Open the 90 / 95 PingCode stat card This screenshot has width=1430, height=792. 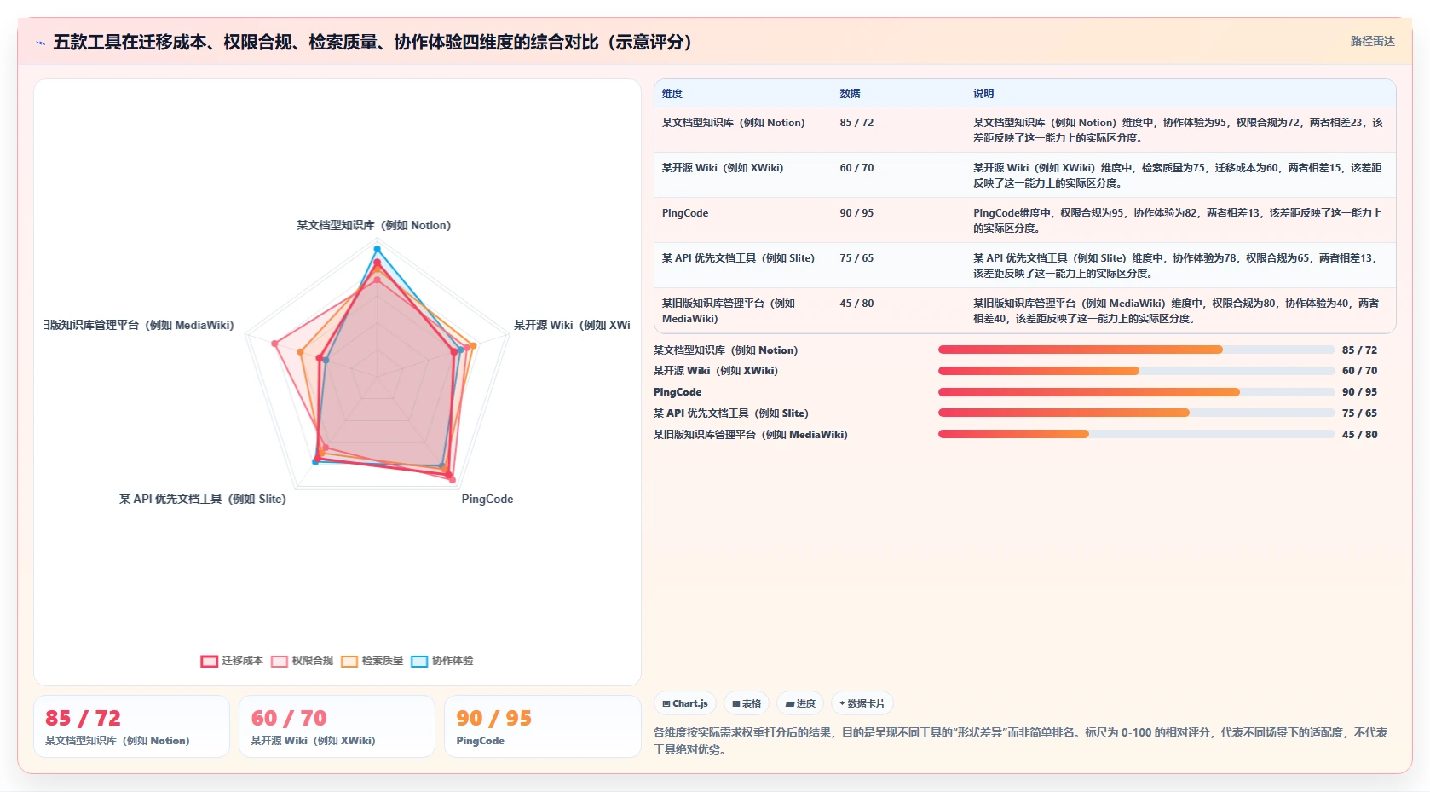[x=543, y=726]
